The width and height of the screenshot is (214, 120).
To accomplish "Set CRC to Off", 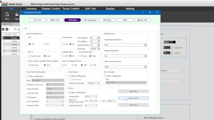I will tap(29, 44).
